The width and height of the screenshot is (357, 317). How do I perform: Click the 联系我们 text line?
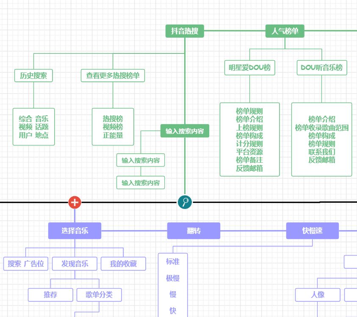click(322, 152)
